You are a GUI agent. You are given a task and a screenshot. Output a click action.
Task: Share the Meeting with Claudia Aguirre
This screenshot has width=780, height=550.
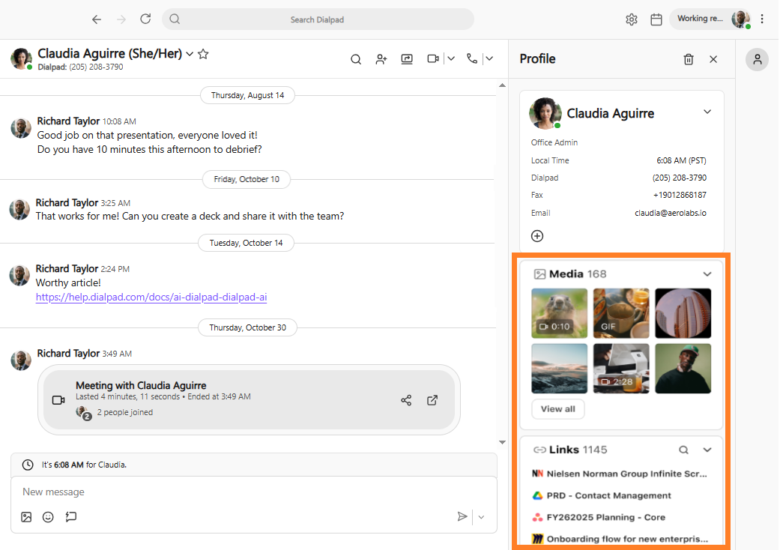[x=406, y=400]
